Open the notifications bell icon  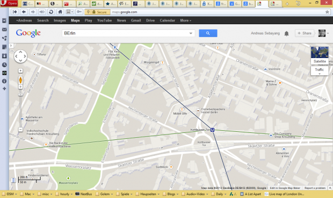[x=286, y=33]
